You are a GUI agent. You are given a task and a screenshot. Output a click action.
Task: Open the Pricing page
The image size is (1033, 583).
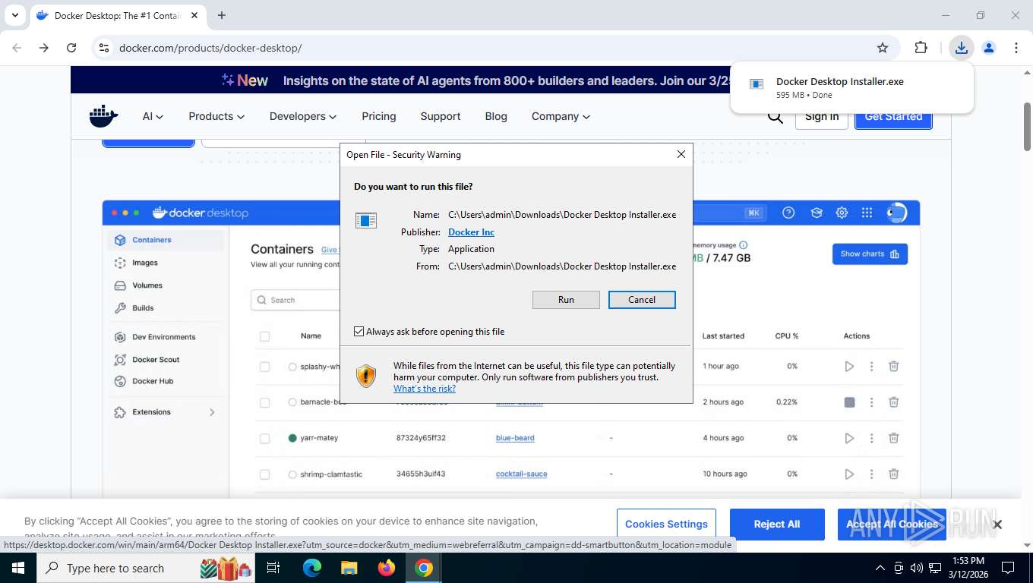point(379,116)
